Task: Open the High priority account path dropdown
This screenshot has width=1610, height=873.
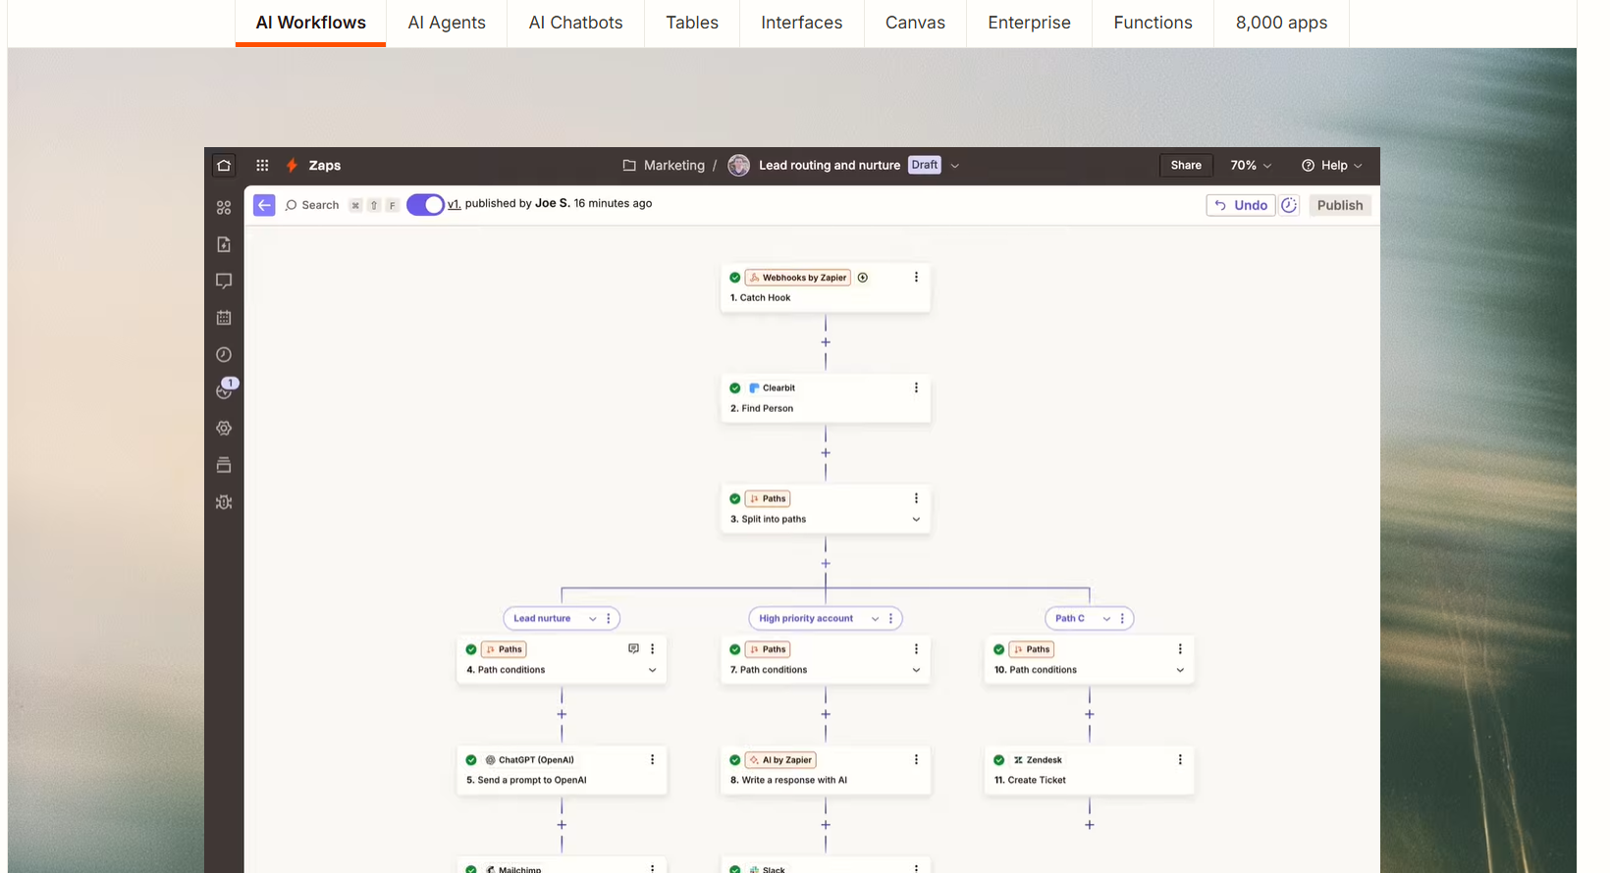Action: pyautogui.click(x=875, y=619)
